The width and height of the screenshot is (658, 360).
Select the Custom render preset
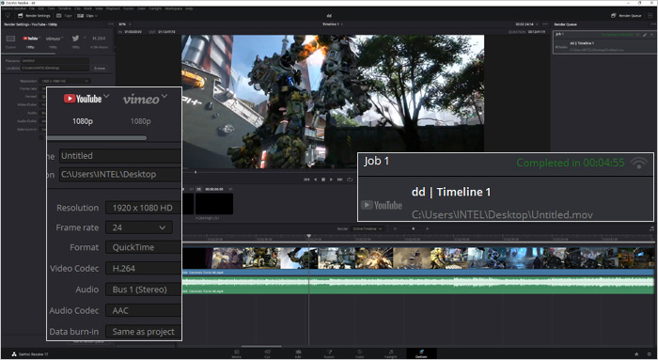pyautogui.click(x=10, y=41)
